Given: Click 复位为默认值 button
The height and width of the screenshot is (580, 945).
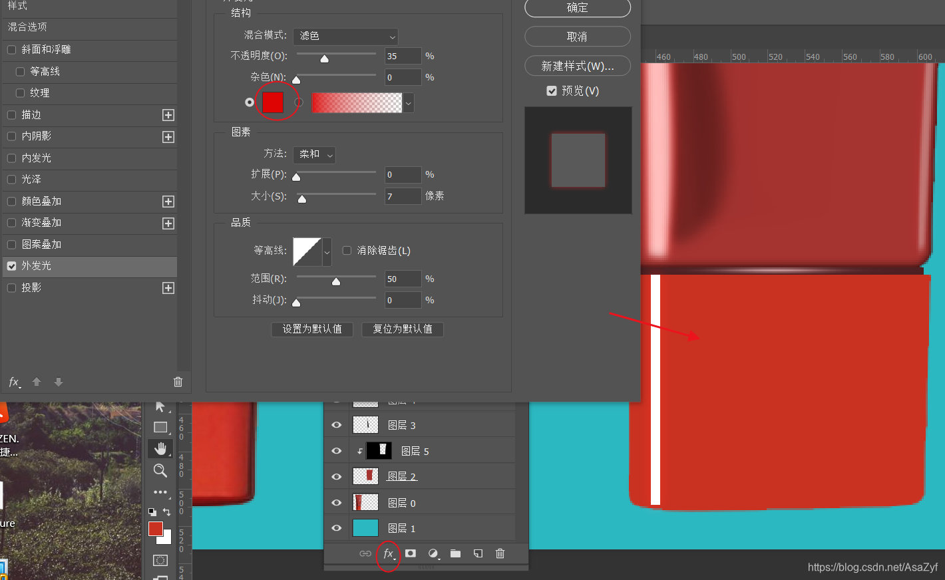Looking at the screenshot, I should [403, 329].
